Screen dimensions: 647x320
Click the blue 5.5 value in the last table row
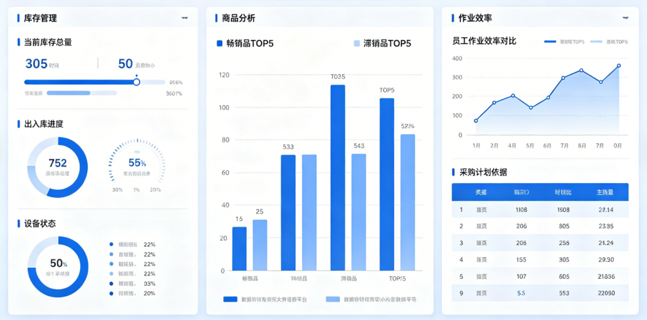[521, 293]
